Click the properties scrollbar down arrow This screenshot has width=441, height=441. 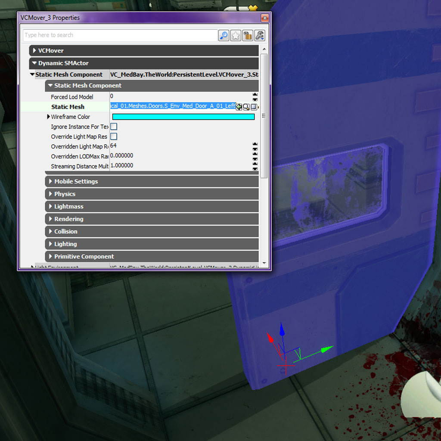tap(264, 263)
